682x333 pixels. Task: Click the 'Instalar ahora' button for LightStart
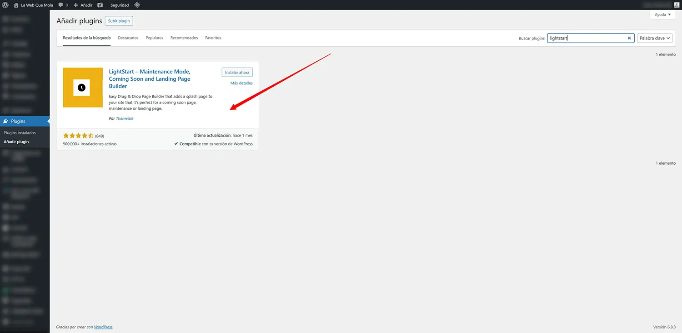pyautogui.click(x=237, y=72)
